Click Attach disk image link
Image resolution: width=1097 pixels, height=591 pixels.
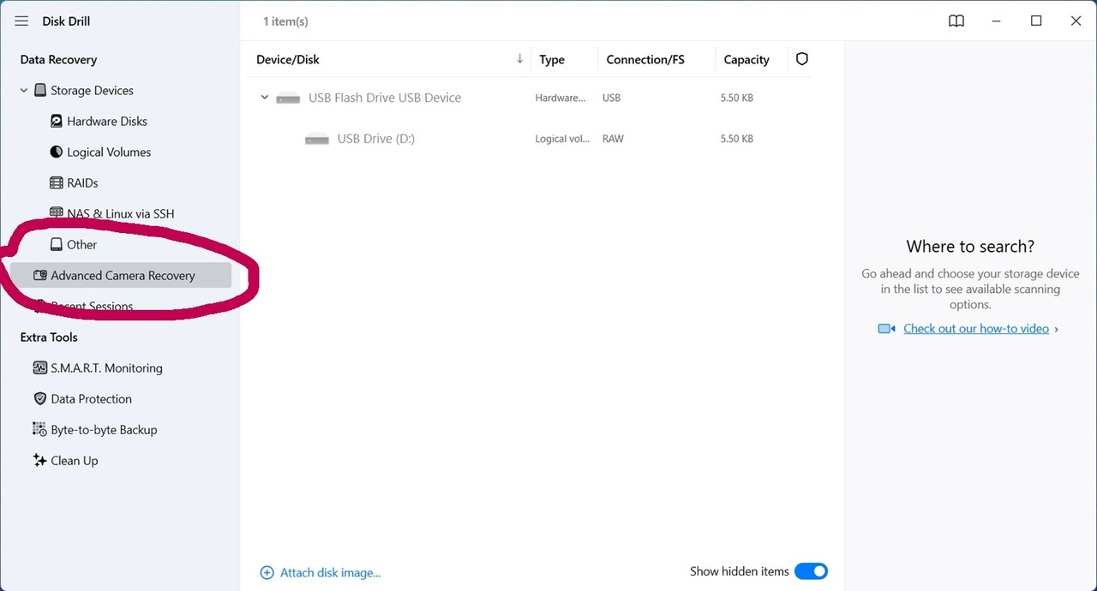tap(330, 572)
